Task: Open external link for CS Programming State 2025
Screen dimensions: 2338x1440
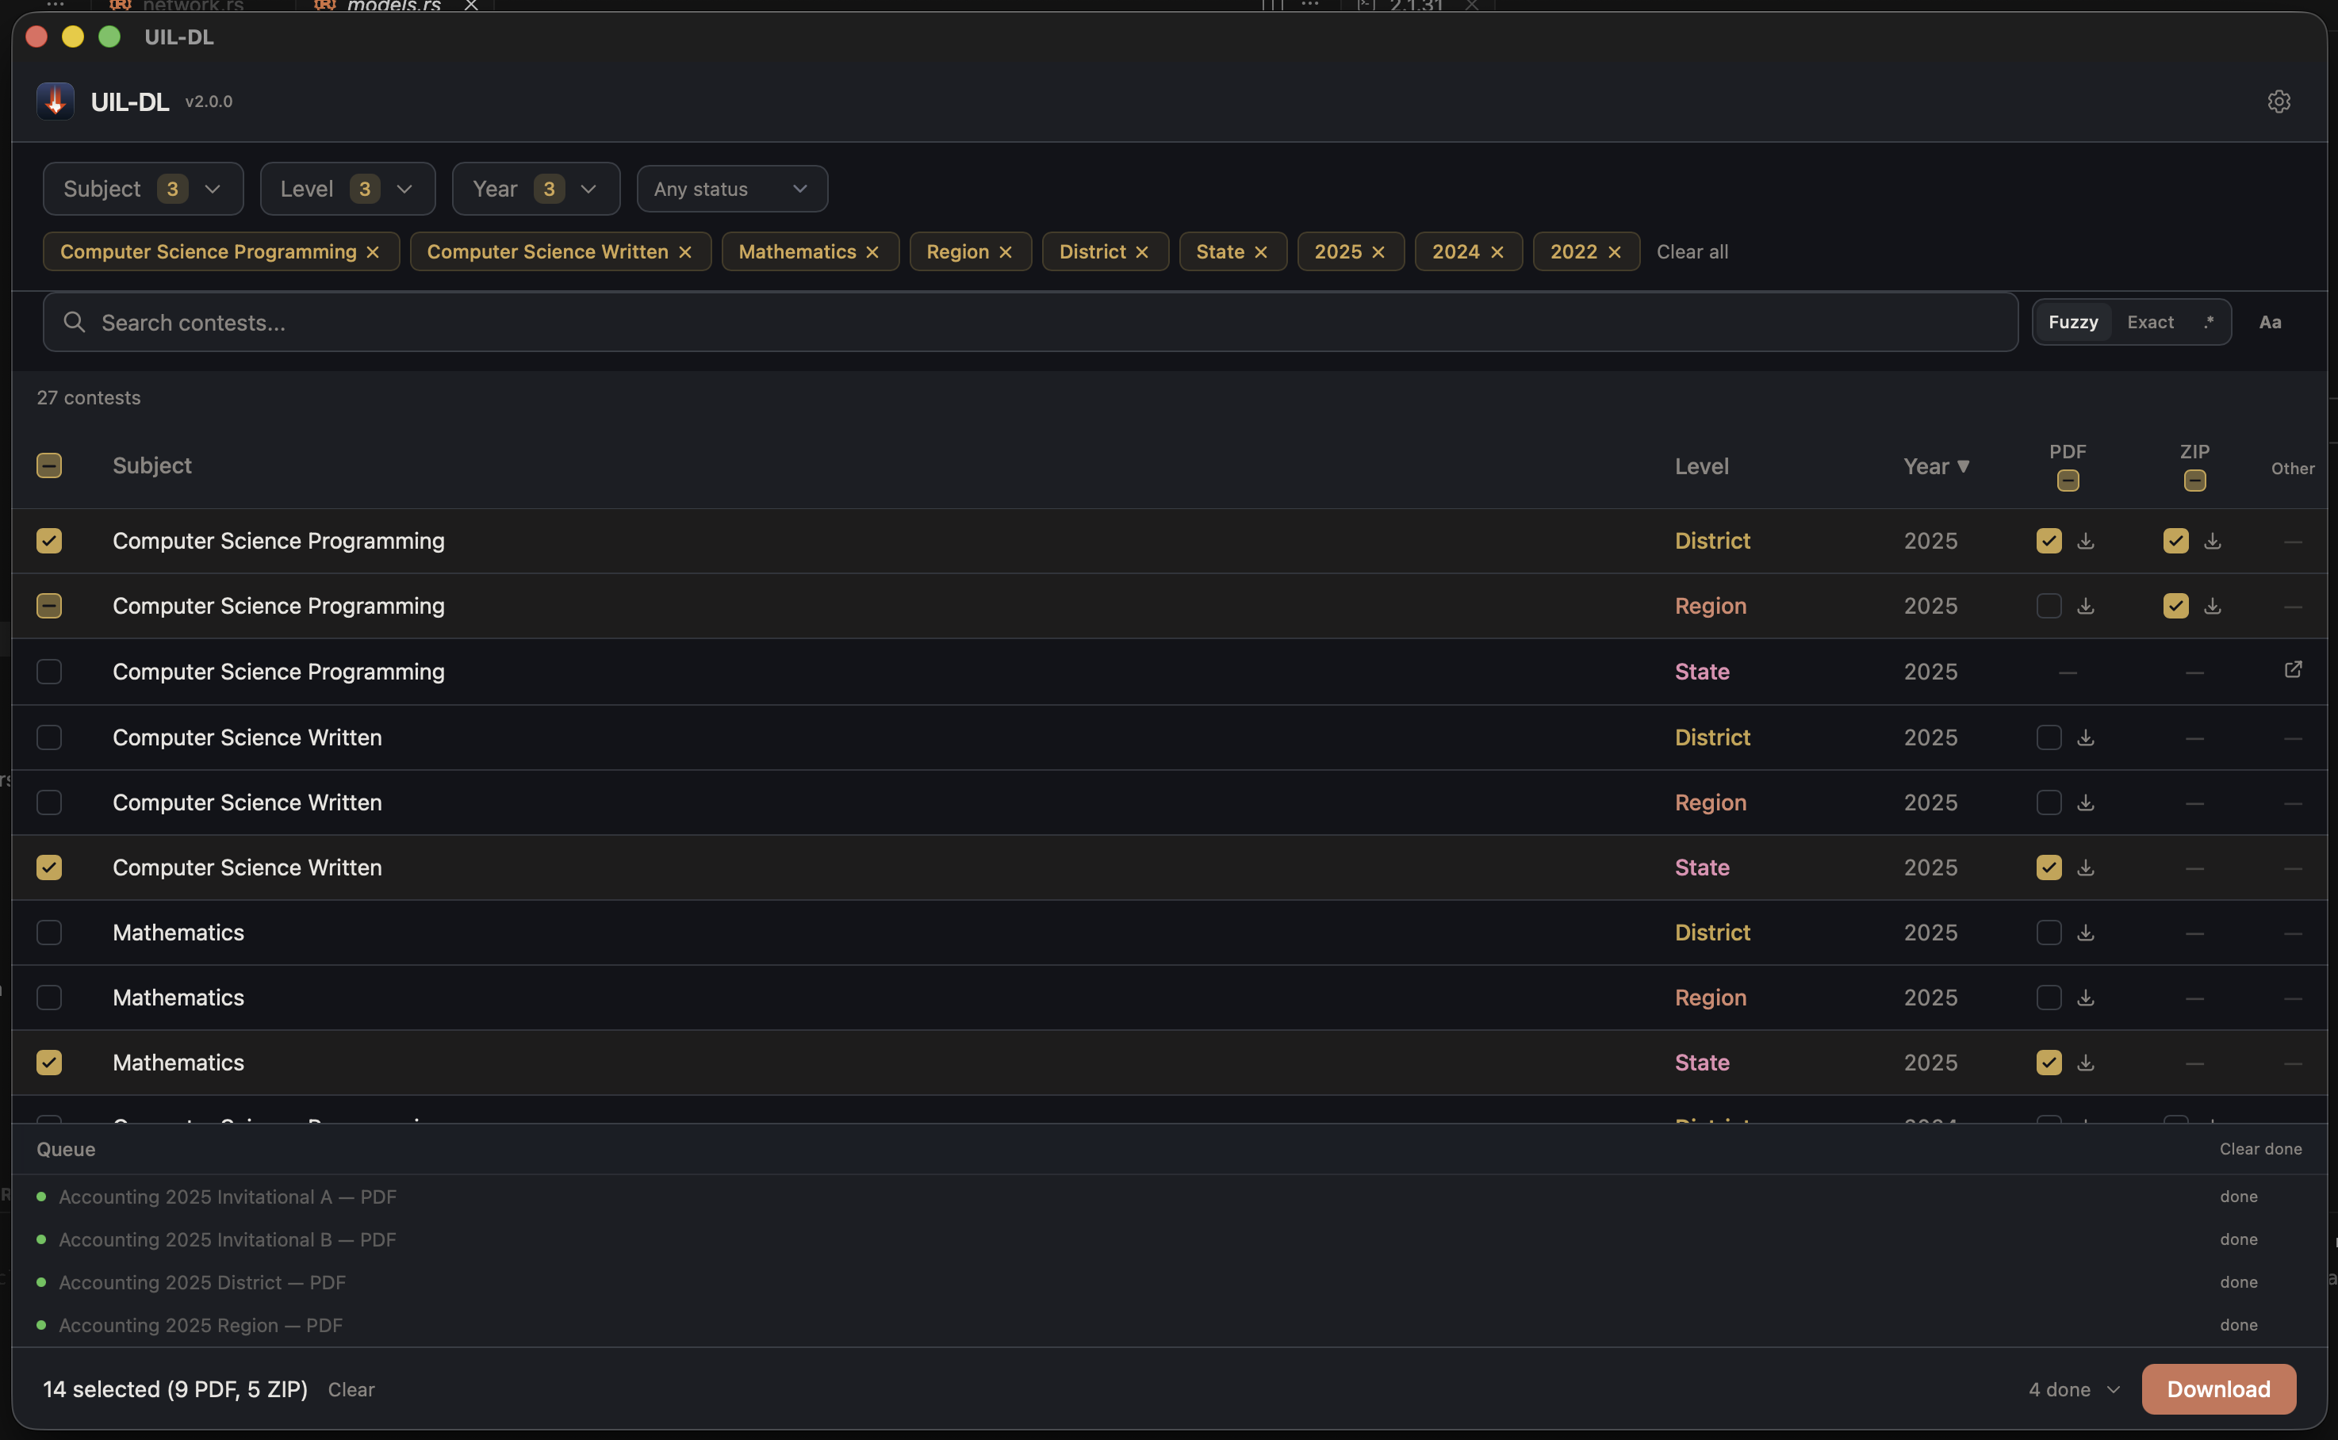Action: pyautogui.click(x=2292, y=669)
